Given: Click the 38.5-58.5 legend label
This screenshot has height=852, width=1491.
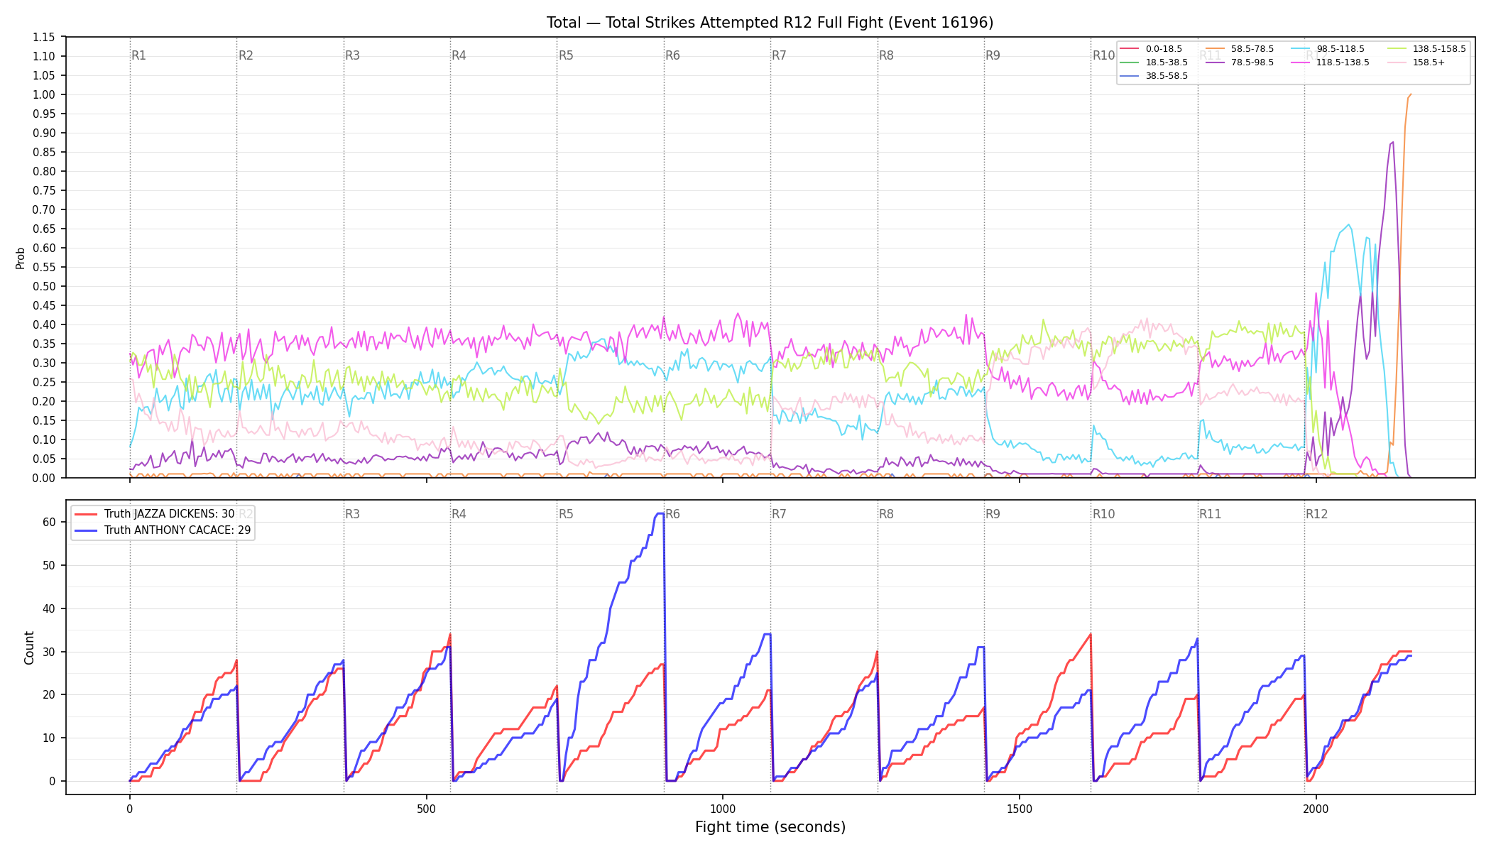Looking at the screenshot, I should click(1166, 76).
